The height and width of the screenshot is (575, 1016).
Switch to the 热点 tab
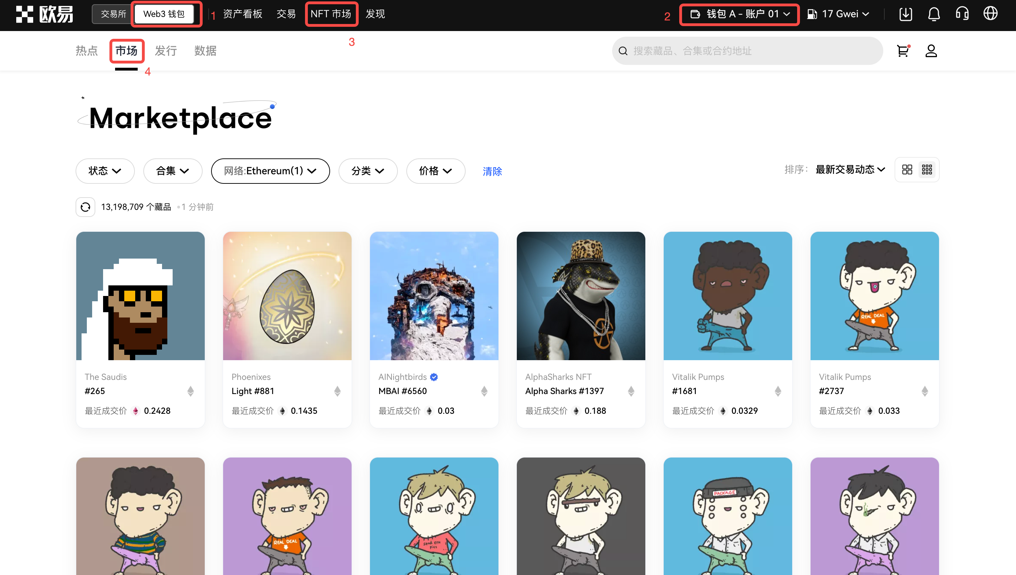(86, 51)
